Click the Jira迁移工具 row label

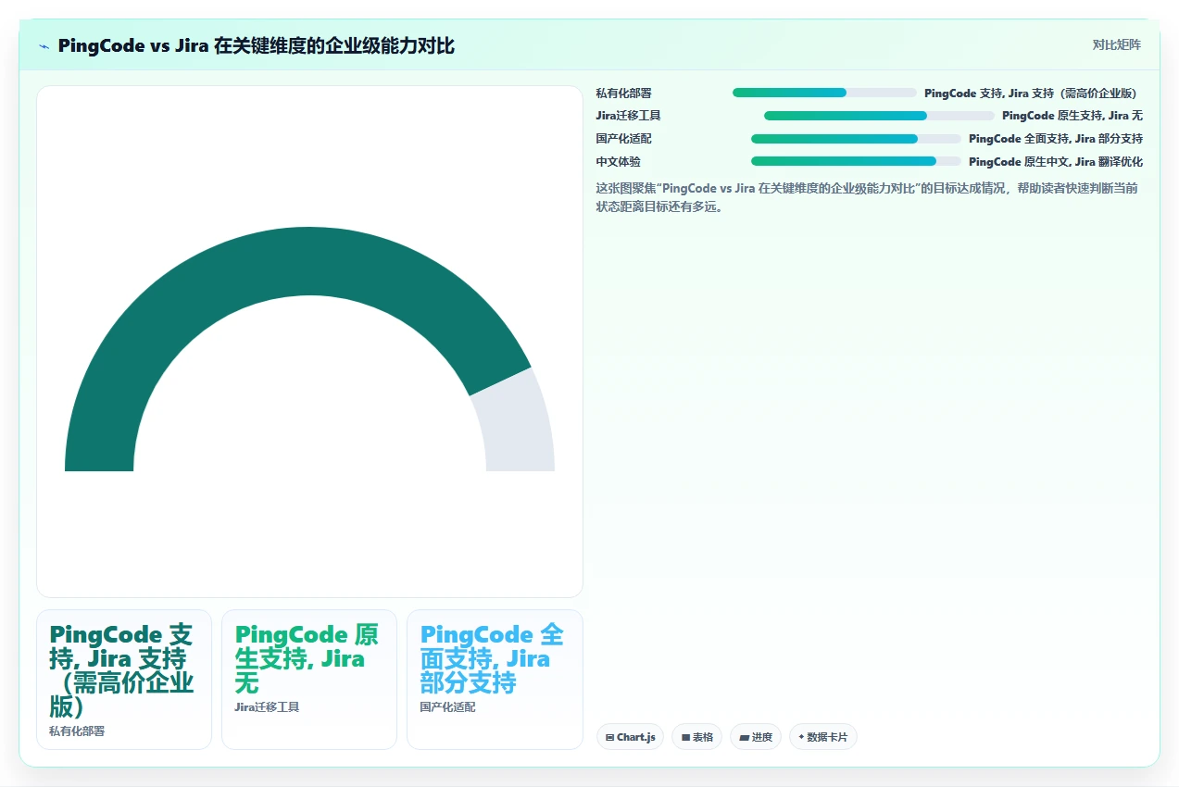(628, 116)
